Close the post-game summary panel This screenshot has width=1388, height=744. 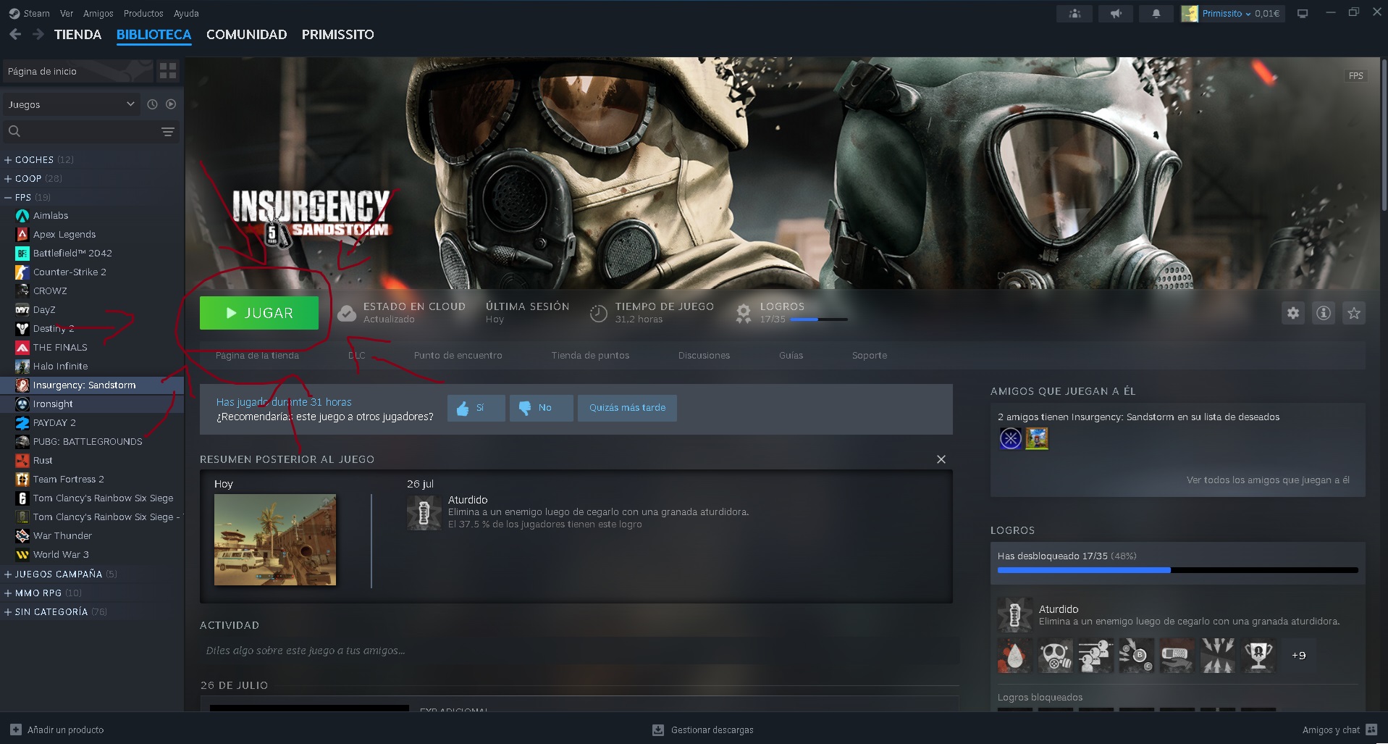941,459
